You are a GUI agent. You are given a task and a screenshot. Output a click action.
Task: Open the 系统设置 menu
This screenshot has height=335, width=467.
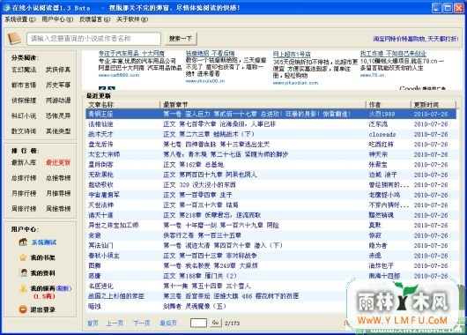tap(20, 19)
